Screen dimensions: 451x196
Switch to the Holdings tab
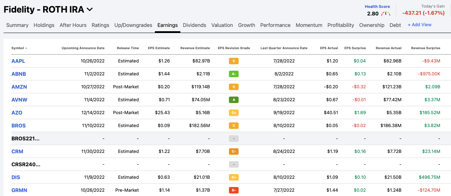44,25
